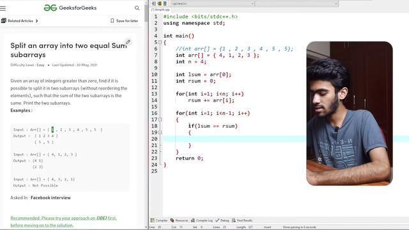Click the Debug checkmark icon
Viewport: 409px width, 230px height.
click(x=217, y=220)
